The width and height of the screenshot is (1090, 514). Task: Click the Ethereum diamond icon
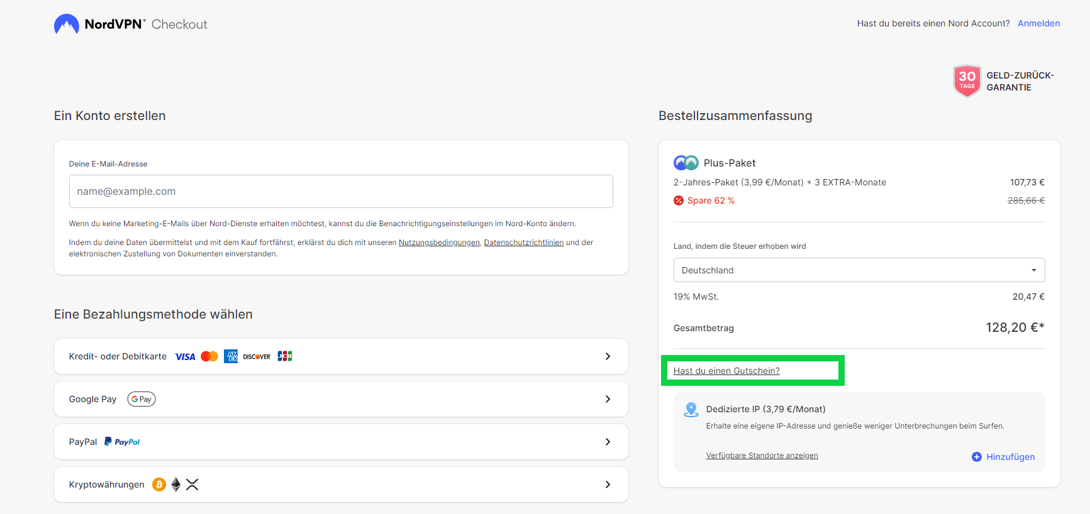pyautogui.click(x=176, y=484)
